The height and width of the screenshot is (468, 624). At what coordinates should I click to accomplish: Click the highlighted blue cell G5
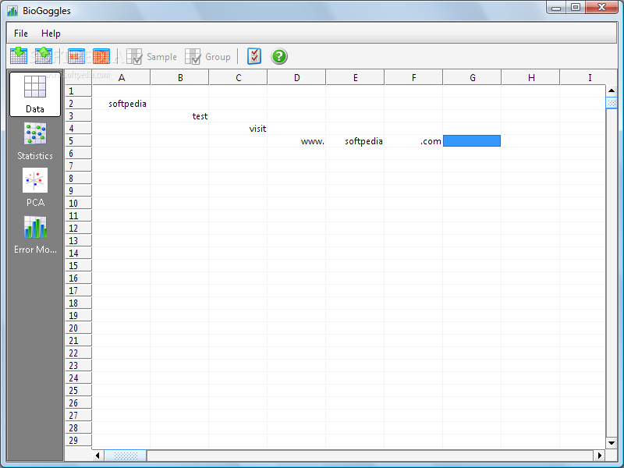tap(472, 141)
